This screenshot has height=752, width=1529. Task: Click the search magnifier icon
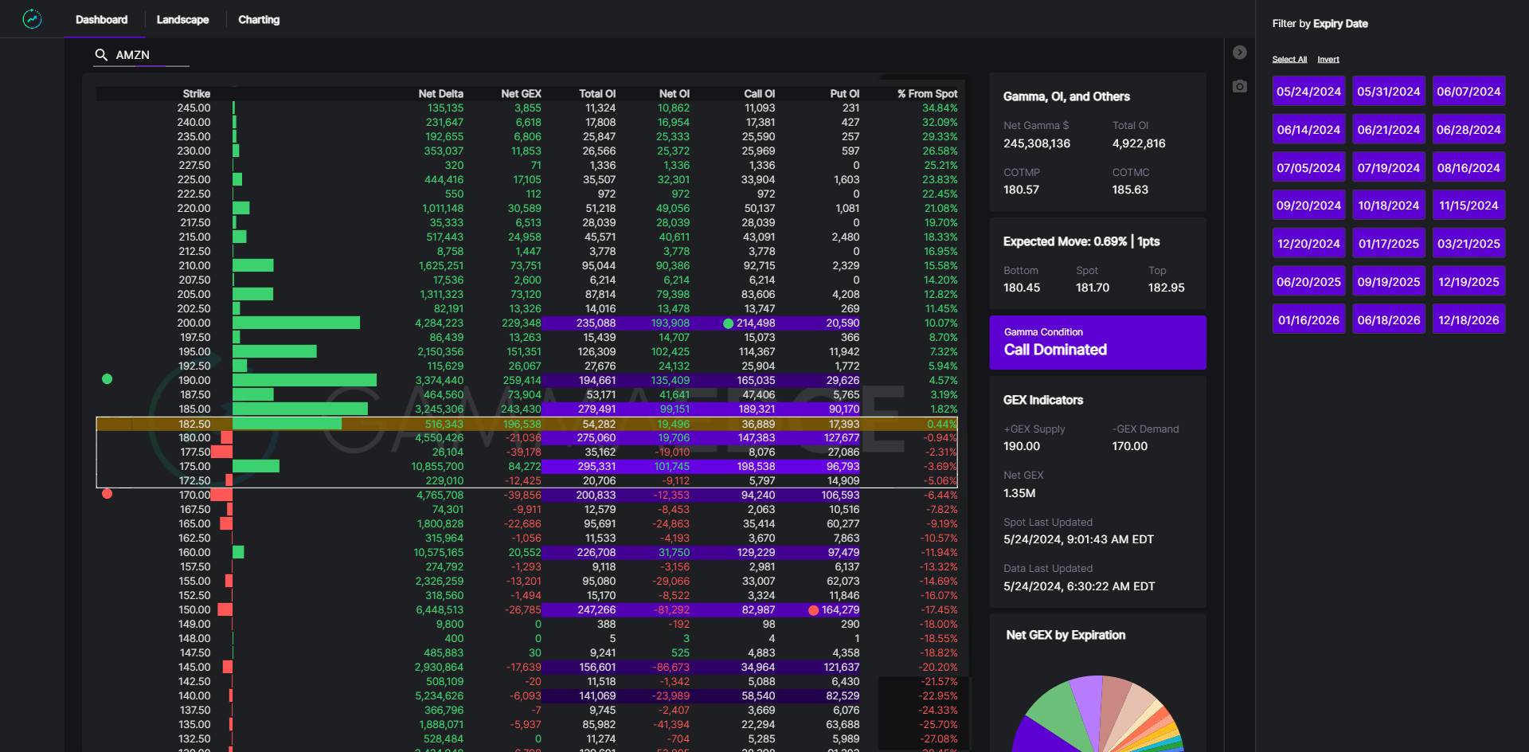[x=101, y=55]
